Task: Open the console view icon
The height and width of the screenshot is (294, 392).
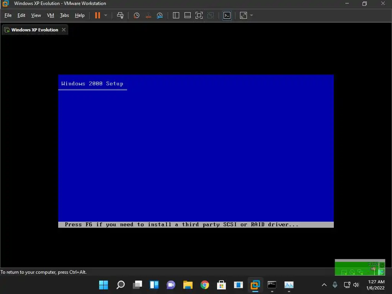Action: point(227,15)
